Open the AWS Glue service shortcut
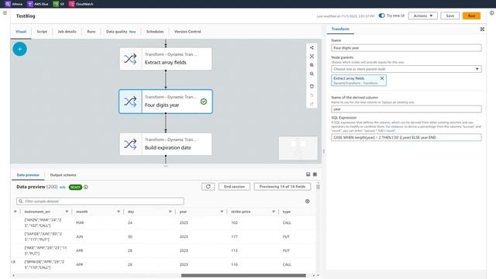 (x=38, y=4)
